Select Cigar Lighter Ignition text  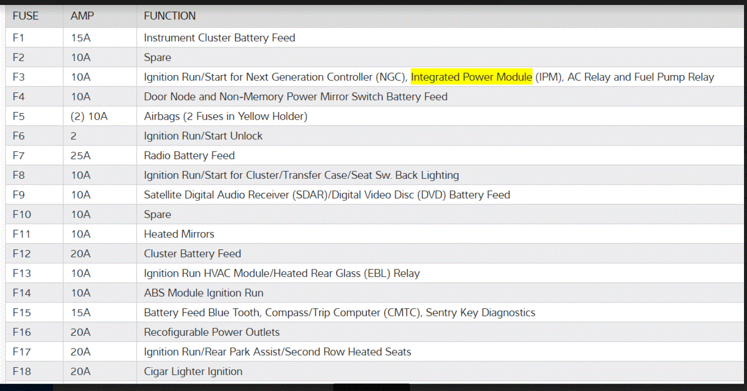coord(193,372)
